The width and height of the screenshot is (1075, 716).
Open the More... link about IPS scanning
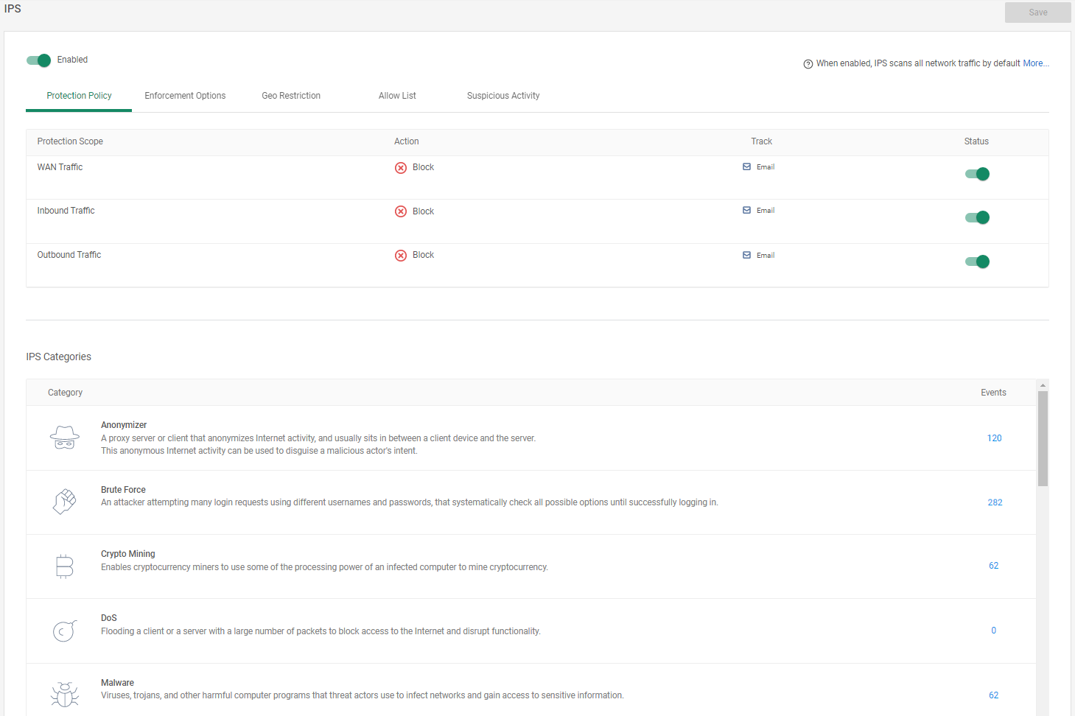pyautogui.click(x=1036, y=63)
